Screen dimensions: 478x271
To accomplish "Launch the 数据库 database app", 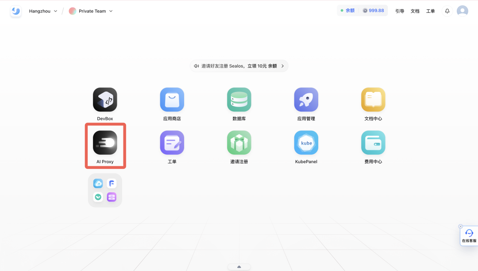I will (239, 99).
